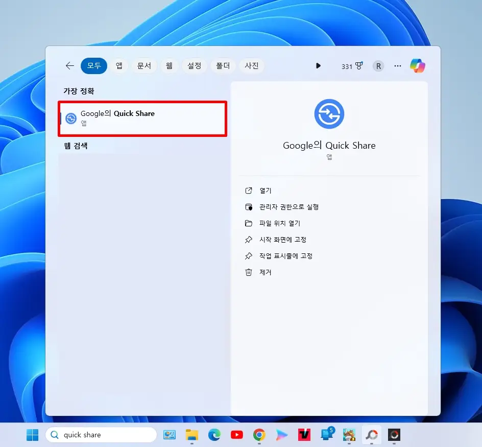Open File Explorer from the taskbar

191,435
